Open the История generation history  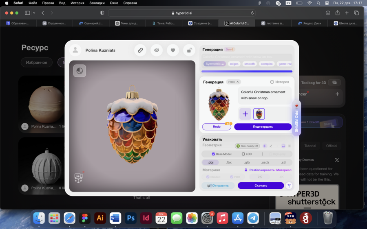(280, 82)
